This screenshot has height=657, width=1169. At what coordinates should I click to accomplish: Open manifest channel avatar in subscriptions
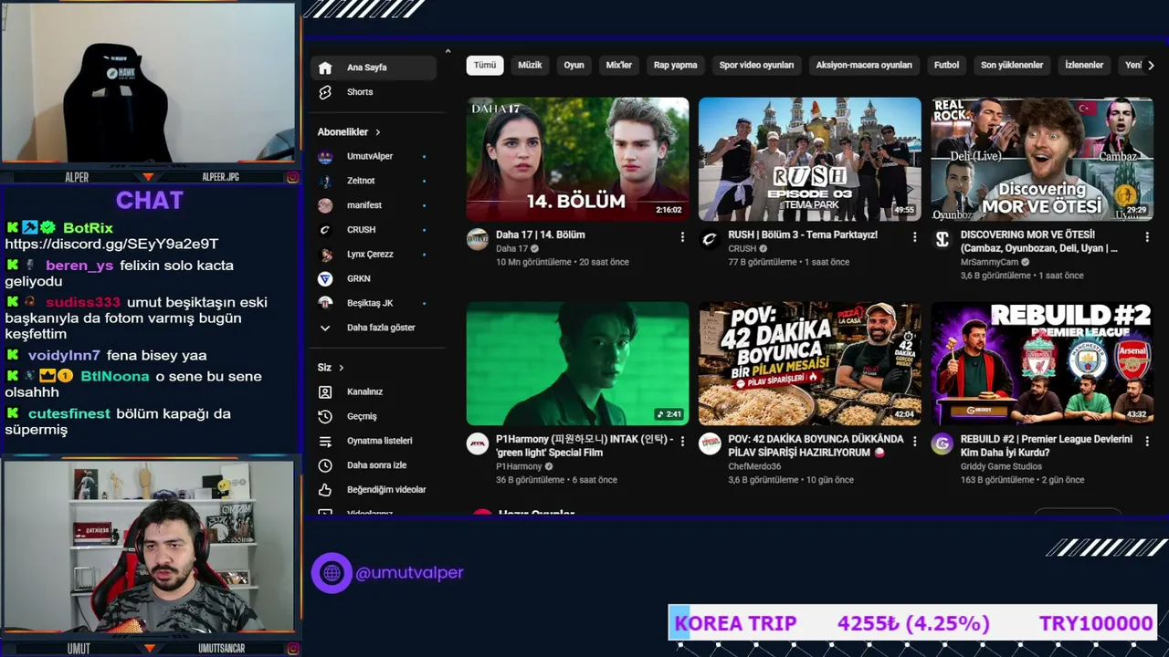pos(325,205)
